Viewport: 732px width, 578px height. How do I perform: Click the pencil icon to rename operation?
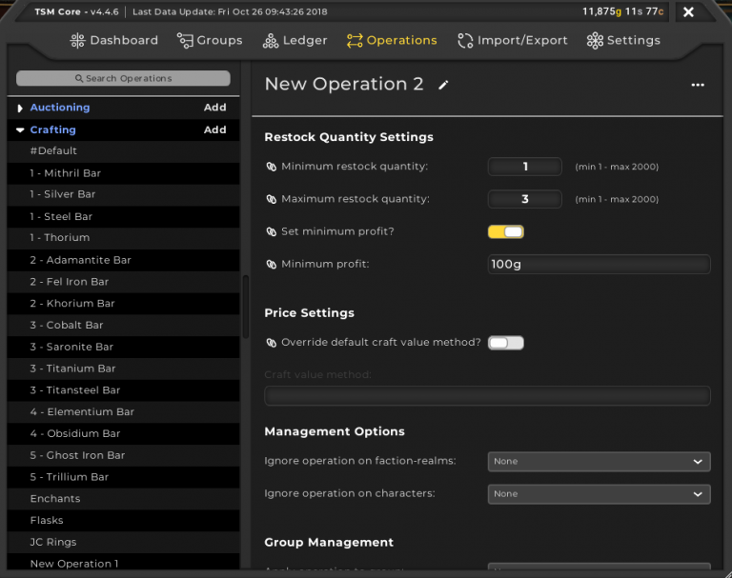coord(443,85)
